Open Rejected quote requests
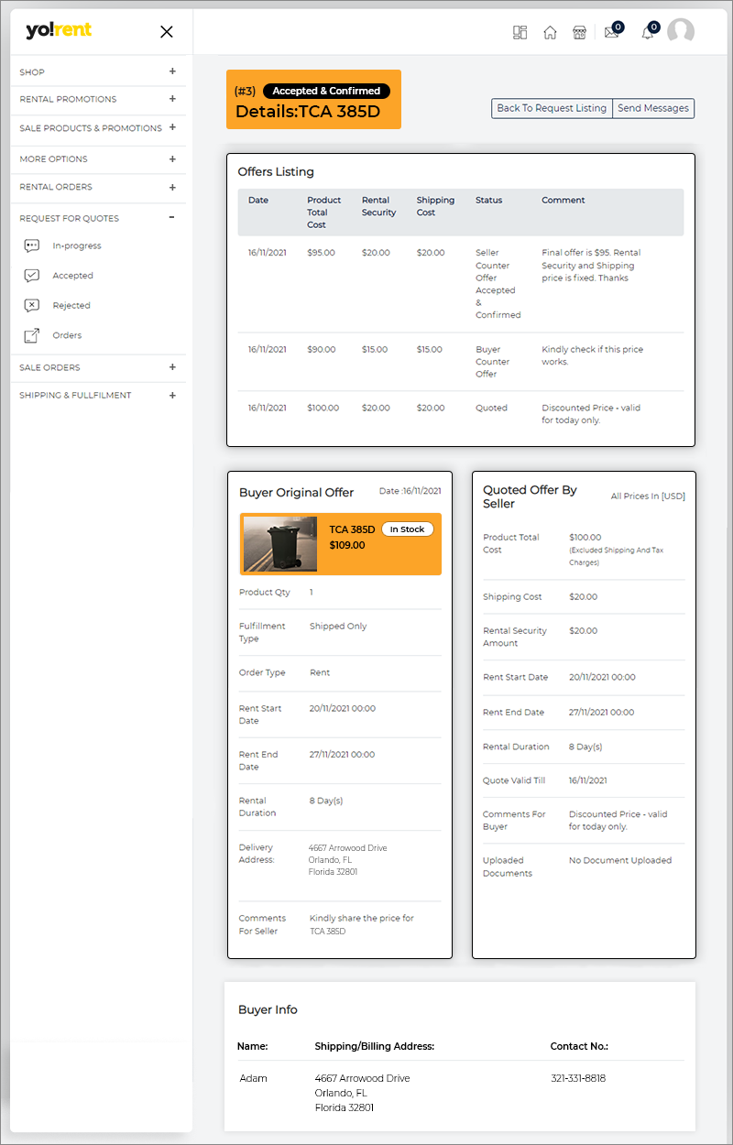Viewport: 733px width, 1145px height. point(71,306)
